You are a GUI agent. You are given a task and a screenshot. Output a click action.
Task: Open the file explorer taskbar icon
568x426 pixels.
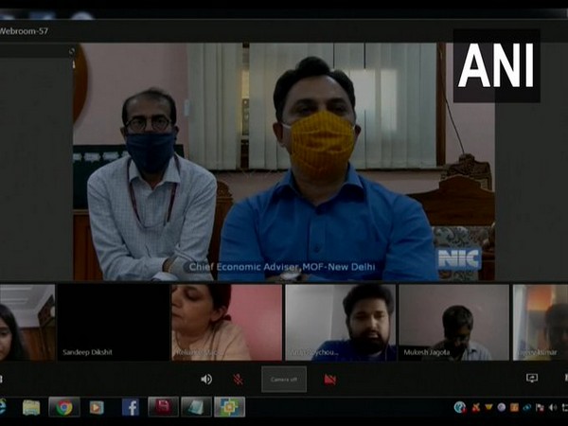click(x=31, y=407)
